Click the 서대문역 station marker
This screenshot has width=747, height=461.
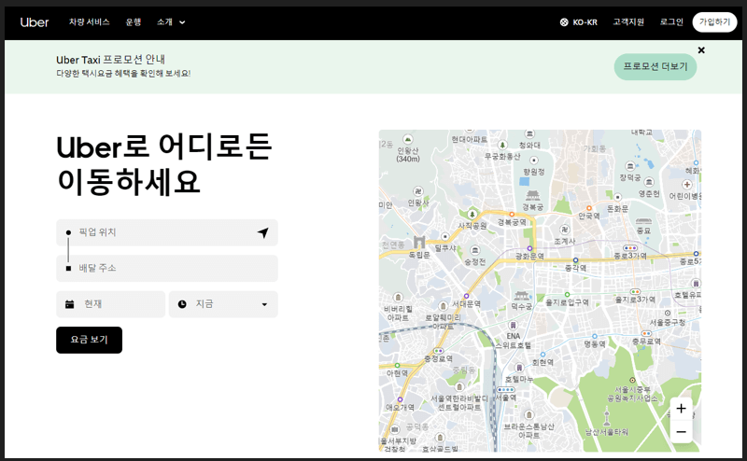[x=466, y=296]
